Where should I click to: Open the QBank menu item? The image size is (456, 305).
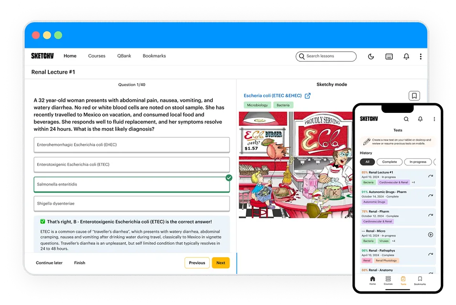click(x=124, y=56)
